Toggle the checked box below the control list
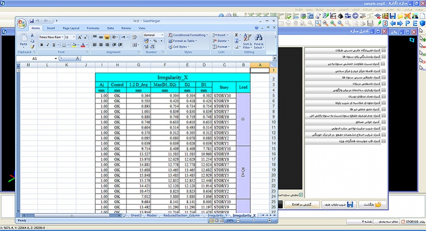 tap(300, 194)
